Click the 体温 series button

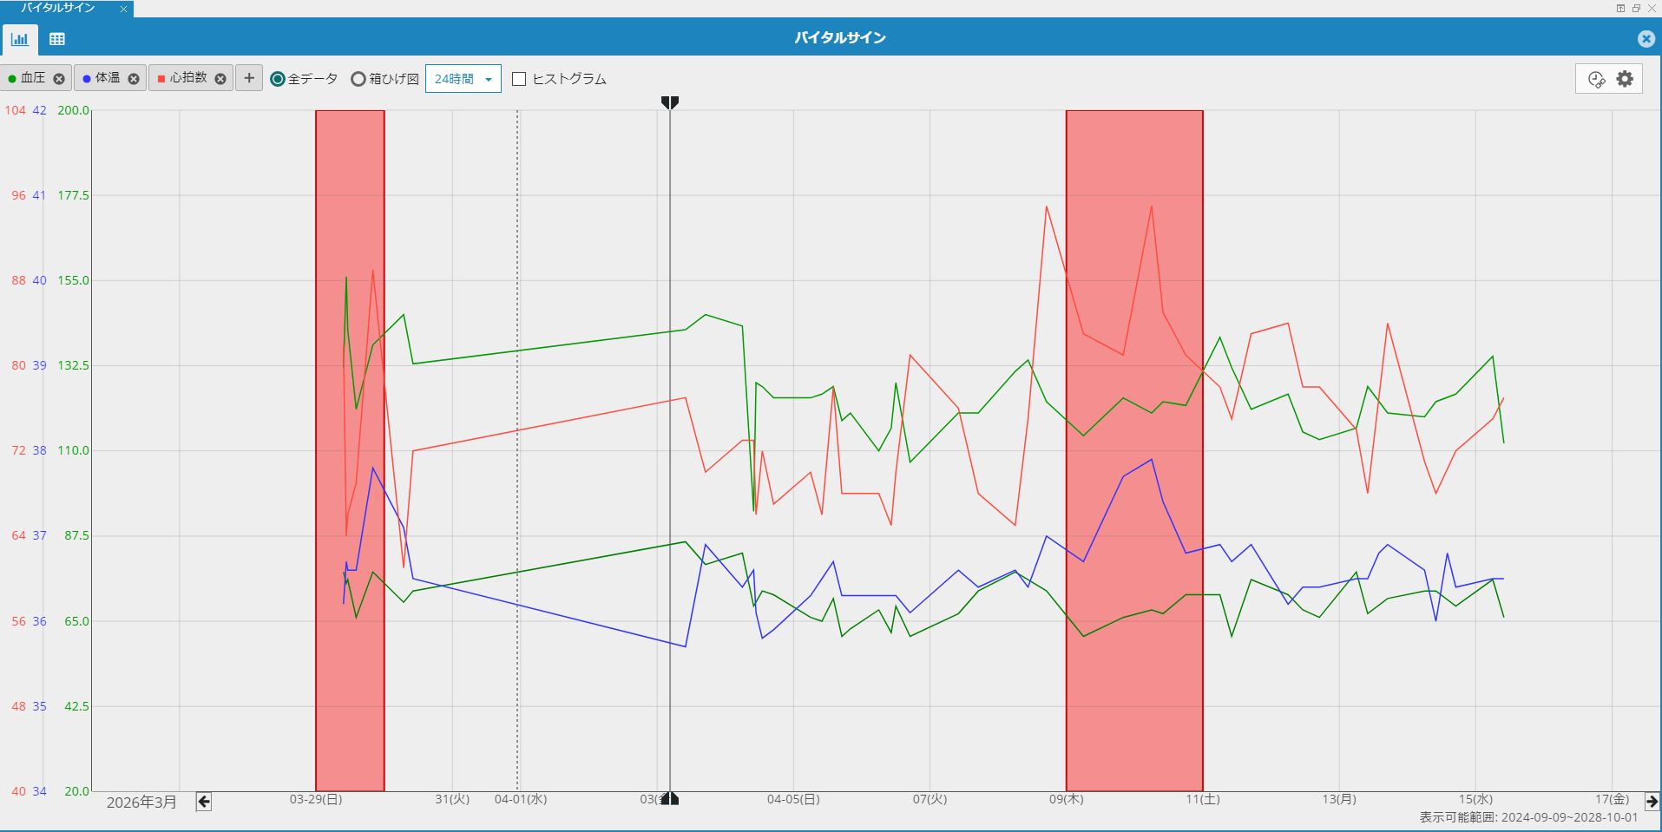[x=110, y=78]
